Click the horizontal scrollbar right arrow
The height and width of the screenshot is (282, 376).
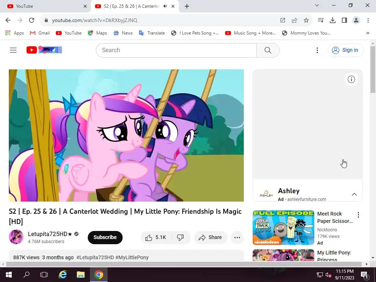click(x=367, y=264)
